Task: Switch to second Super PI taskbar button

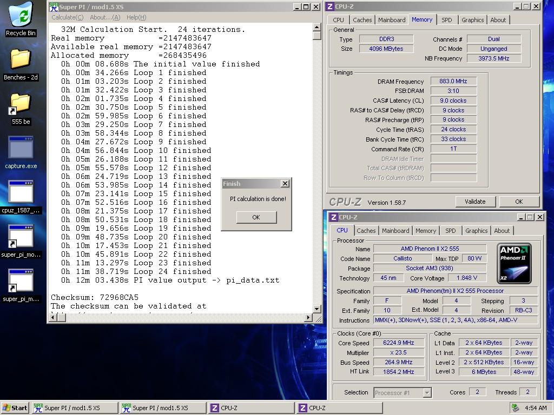Action: click(163, 408)
